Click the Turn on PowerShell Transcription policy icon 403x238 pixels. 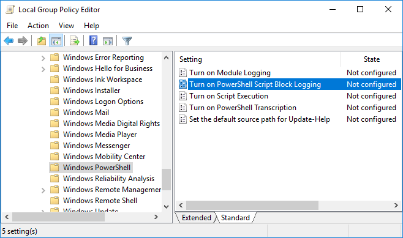[183, 108]
